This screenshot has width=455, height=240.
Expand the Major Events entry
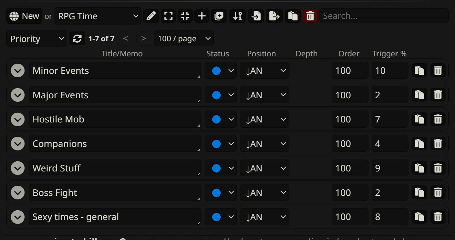18,95
